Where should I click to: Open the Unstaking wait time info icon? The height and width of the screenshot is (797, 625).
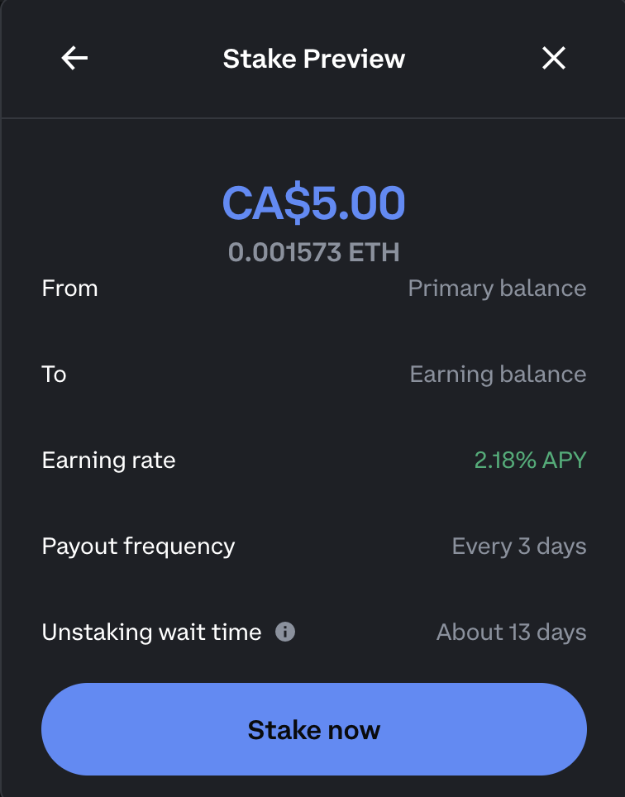point(285,632)
